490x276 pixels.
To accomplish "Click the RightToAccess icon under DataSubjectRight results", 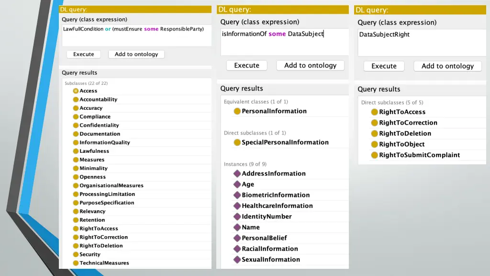I will click(374, 112).
